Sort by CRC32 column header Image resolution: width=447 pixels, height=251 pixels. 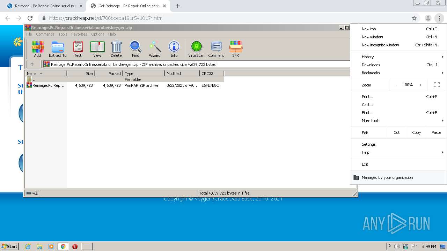click(x=212, y=74)
